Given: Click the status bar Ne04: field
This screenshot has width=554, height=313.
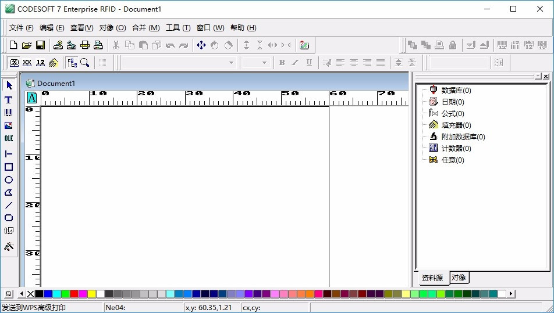Looking at the screenshot, I should pyautogui.click(x=143, y=307).
